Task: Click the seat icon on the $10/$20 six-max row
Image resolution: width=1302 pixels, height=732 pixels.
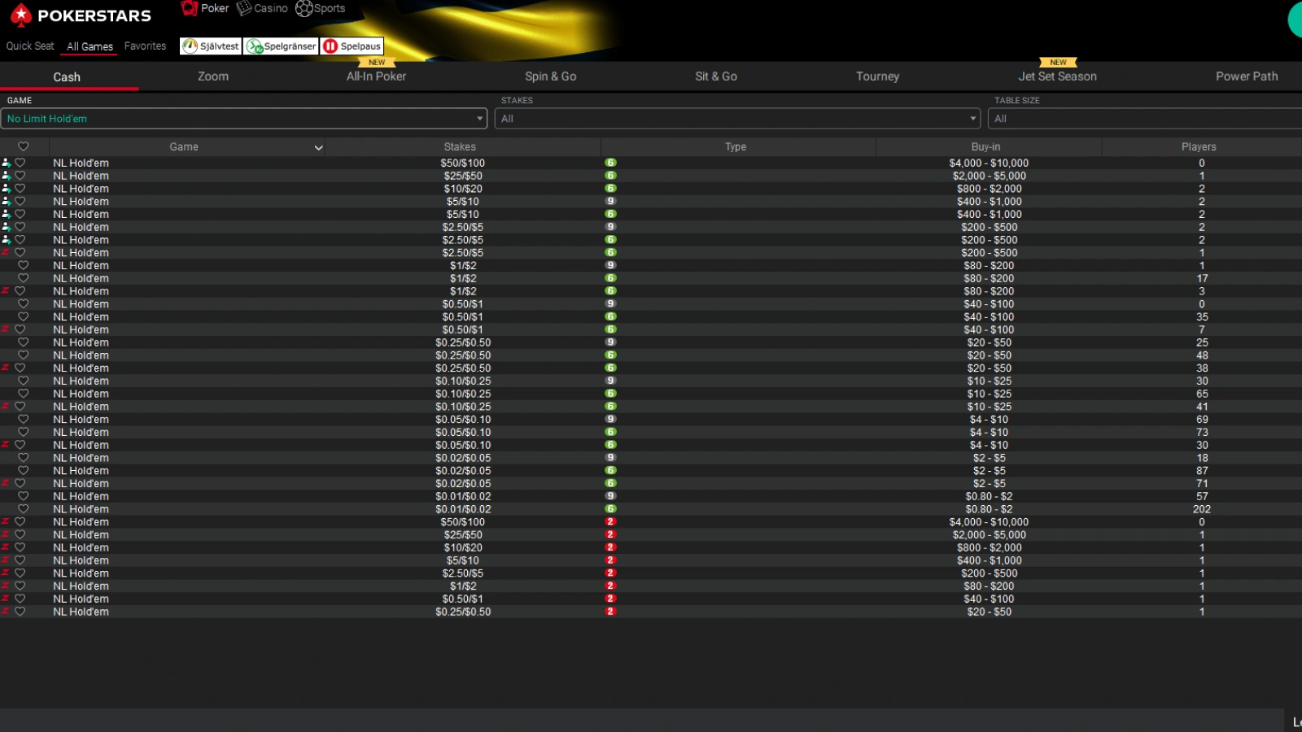Action: point(7,189)
